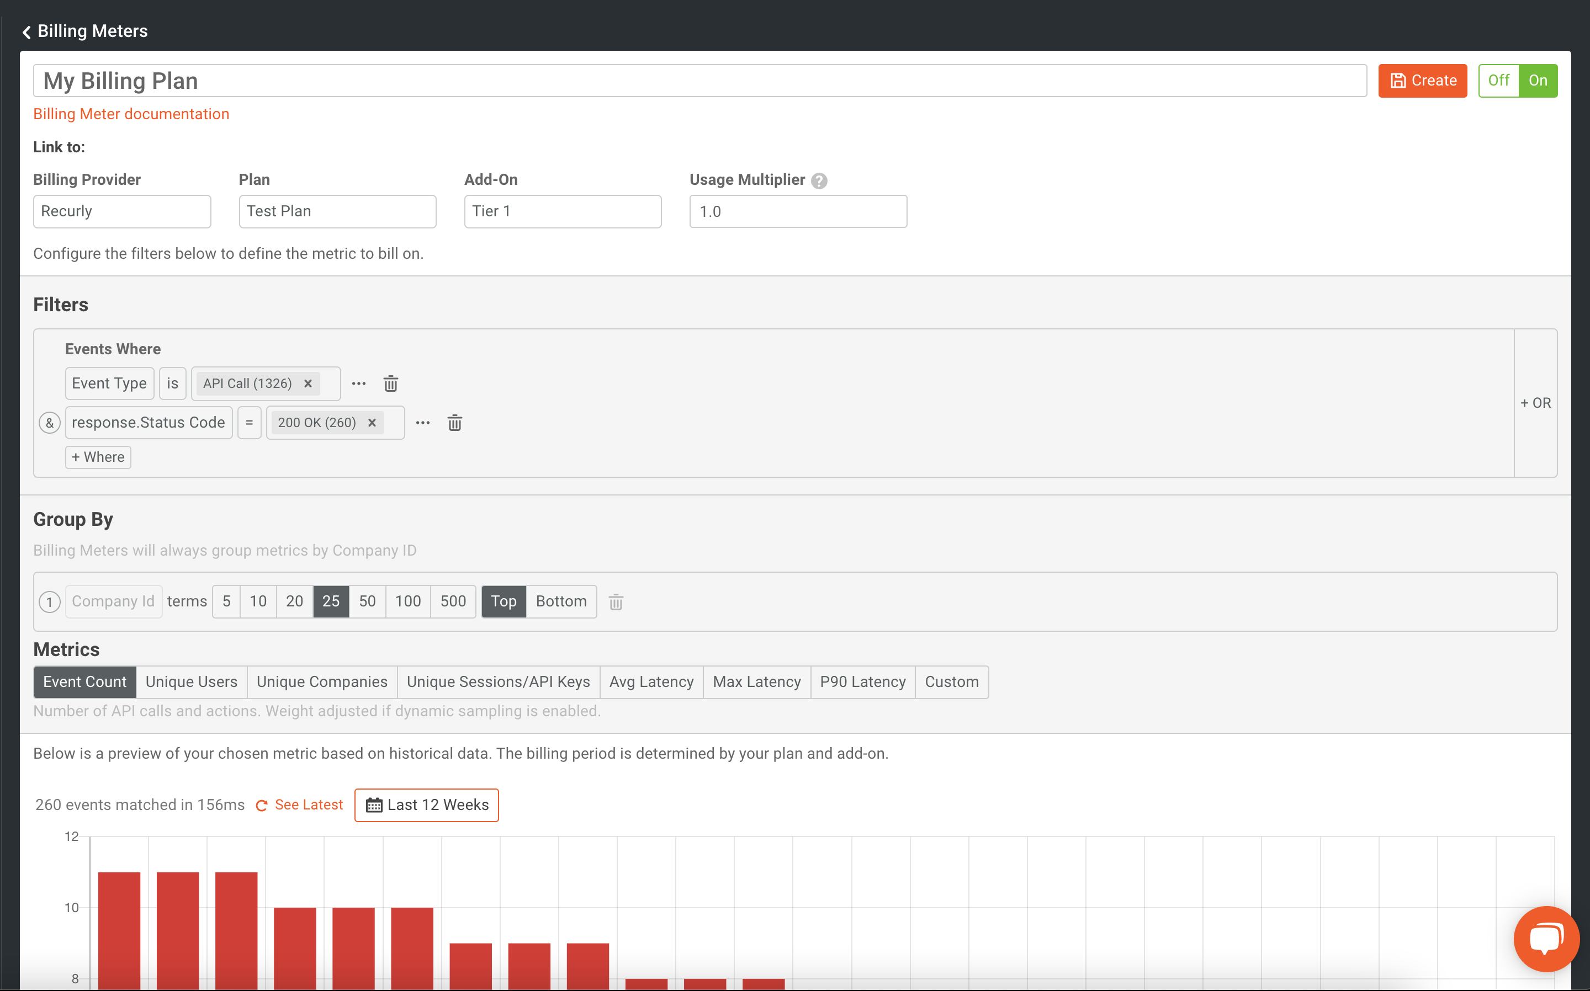Viewport: 1590px width, 991px height.
Task: Click the 200 OK (260) value box
Action: coord(336,423)
